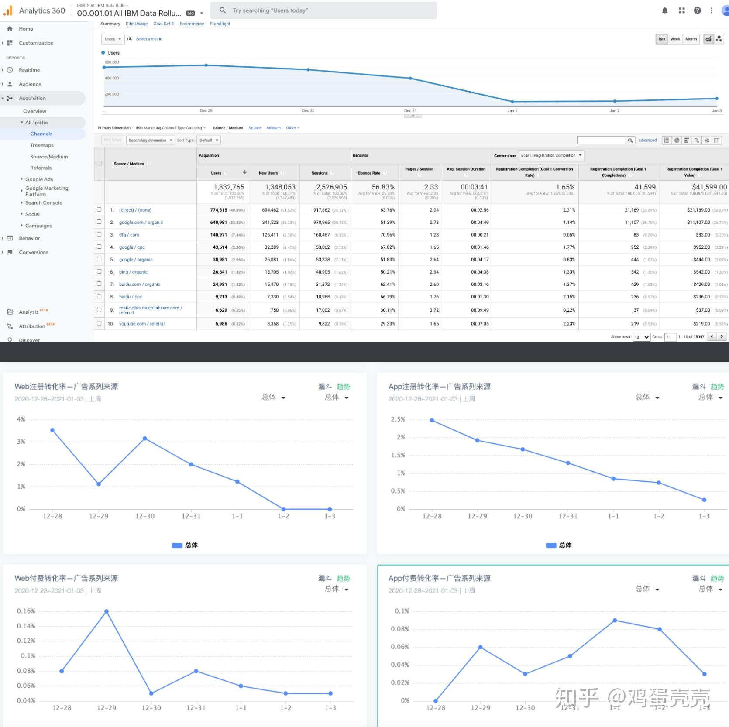Open the mail.notes.na.collabserv.com / referral link
This screenshot has height=727, width=729.
pyautogui.click(x=150, y=310)
